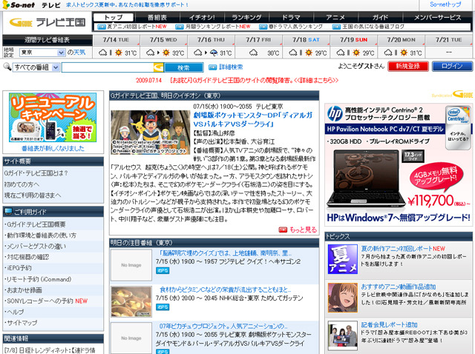
Task: Open the すべての番組 category dropdown
Action: 36,67
